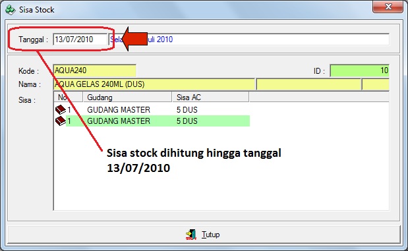This screenshot has width=408, height=251.
Task: Select the first GUDANG MASTER row
Action: tap(152, 110)
